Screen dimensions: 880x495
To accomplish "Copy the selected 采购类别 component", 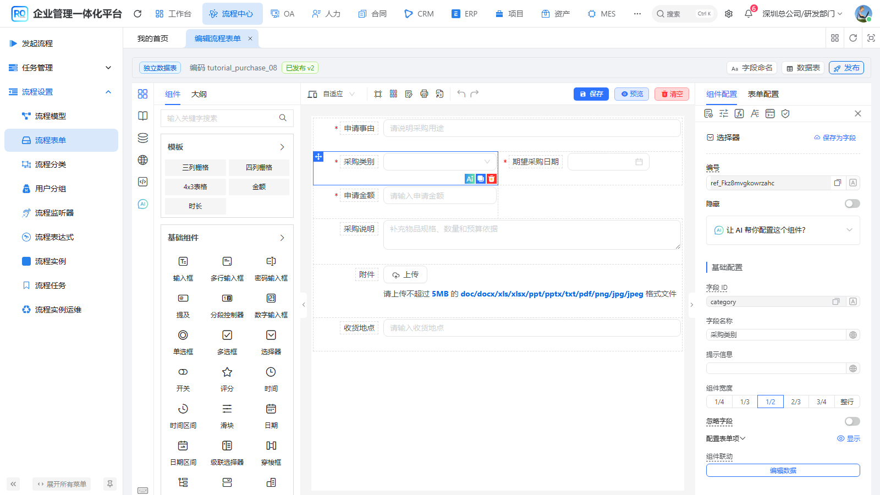I will click(x=481, y=179).
